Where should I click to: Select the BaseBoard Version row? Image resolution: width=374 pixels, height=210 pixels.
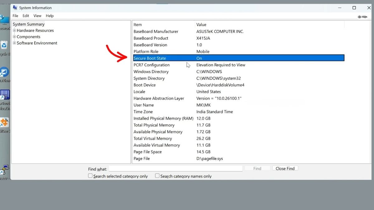238,45
